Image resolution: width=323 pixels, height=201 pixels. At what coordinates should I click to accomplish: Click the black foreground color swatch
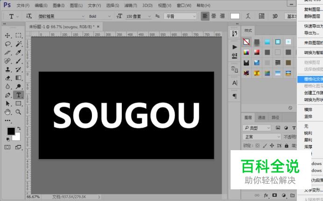point(11,131)
